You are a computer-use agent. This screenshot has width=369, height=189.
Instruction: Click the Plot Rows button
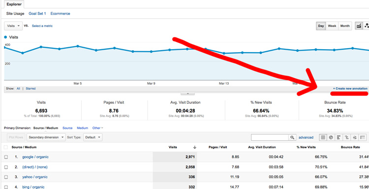16,137
